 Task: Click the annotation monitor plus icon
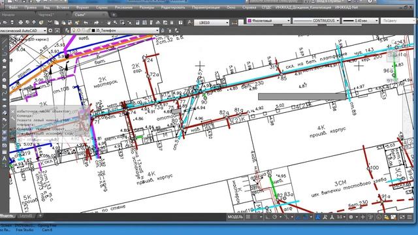point(363,217)
